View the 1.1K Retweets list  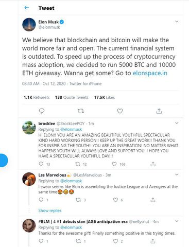tap(37, 97)
